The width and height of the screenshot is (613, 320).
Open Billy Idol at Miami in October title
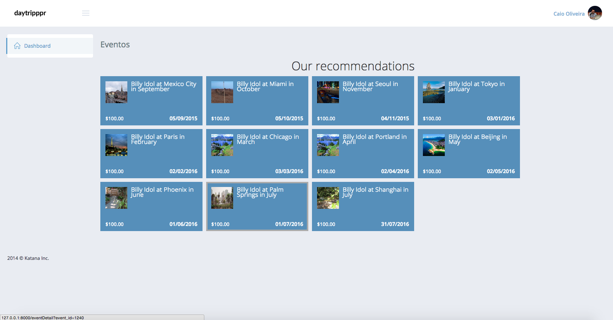click(265, 86)
